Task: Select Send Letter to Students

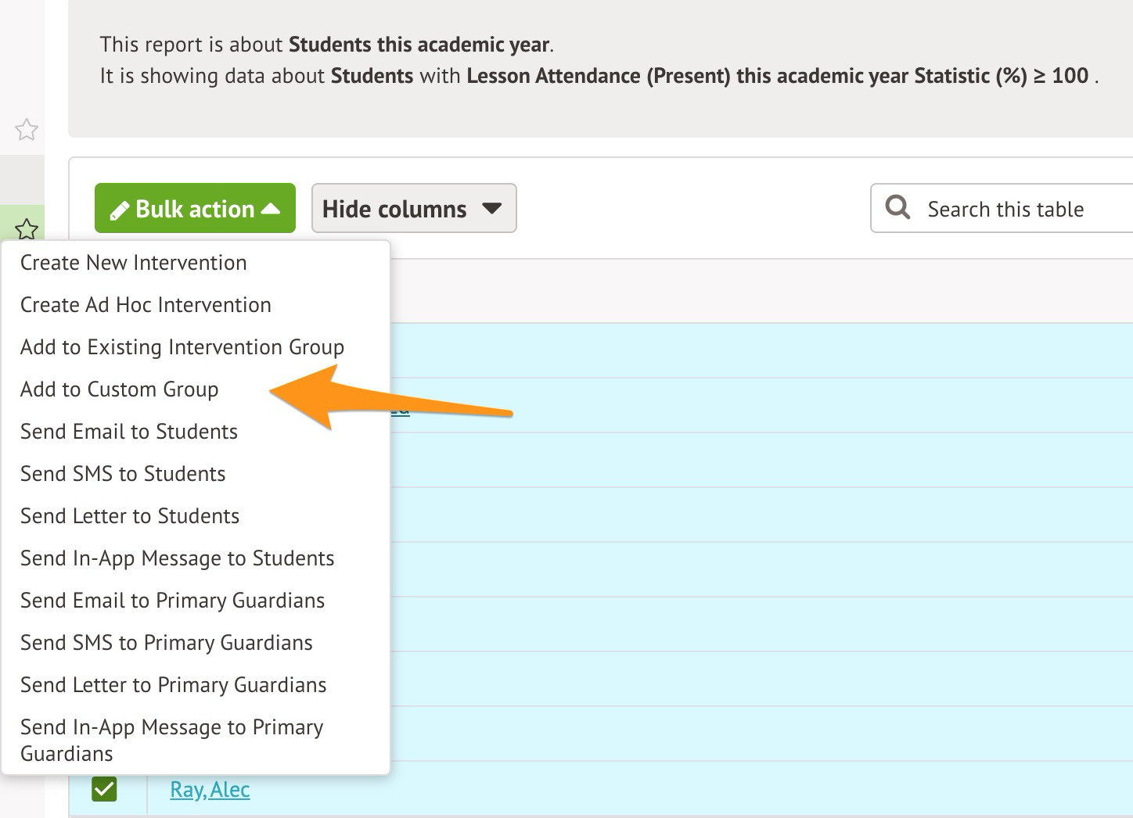Action: (130, 516)
